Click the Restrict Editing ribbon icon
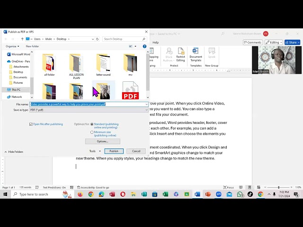Screen dimensions: 303x227 click(x=180, y=55)
